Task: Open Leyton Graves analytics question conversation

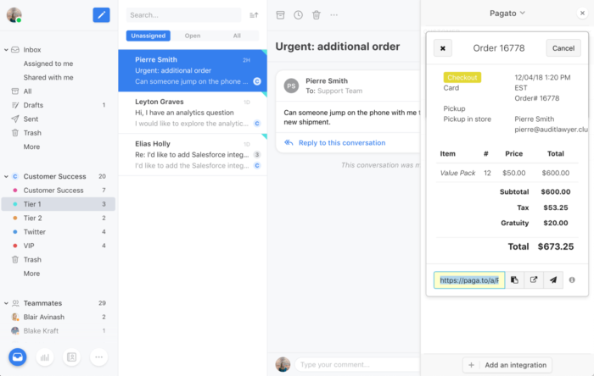Action: coord(193,113)
